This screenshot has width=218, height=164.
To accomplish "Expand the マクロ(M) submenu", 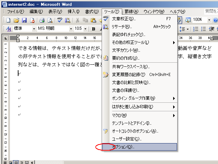I will pos(140,115).
